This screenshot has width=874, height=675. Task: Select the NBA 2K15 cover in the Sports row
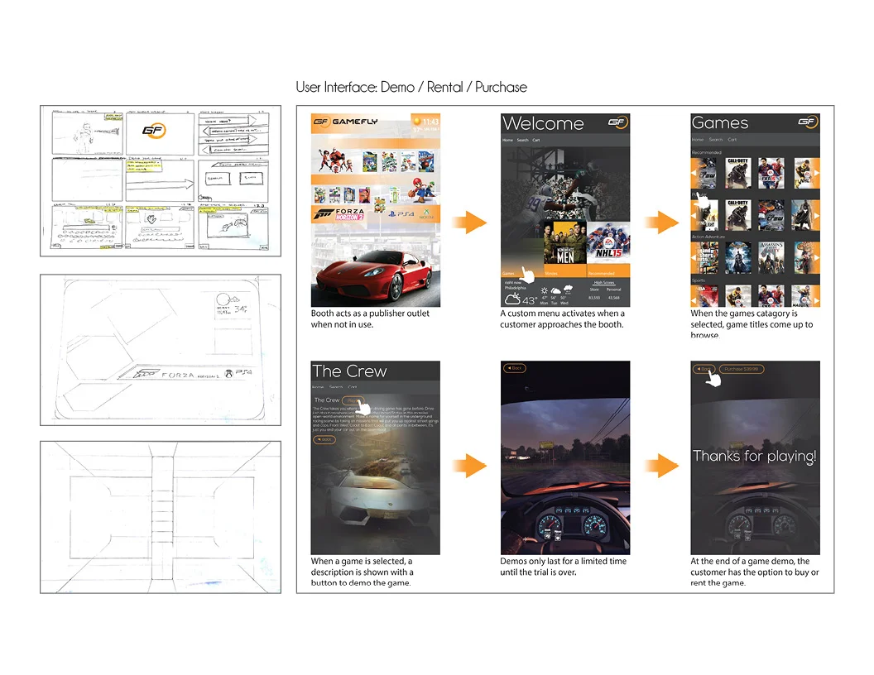(x=706, y=295)
